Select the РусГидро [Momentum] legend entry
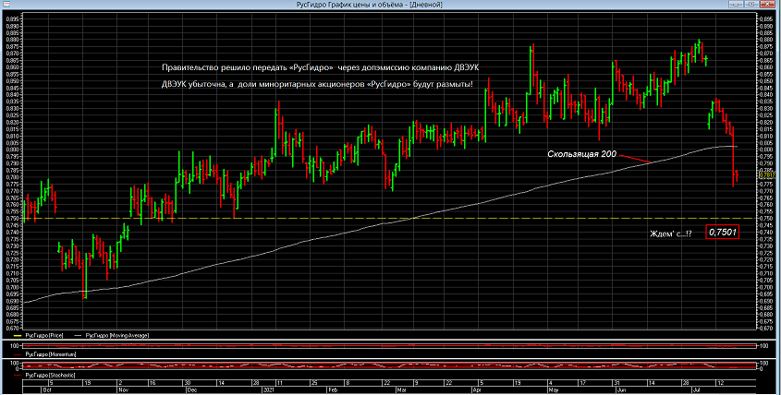Image resolution: width=781 pixels, height=395 pixels. [50, 354]
